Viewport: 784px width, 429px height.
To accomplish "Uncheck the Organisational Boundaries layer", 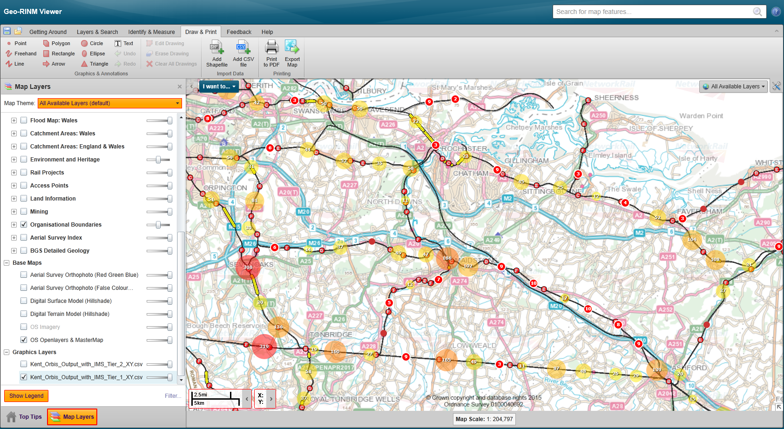I will (x=24, y=225).
